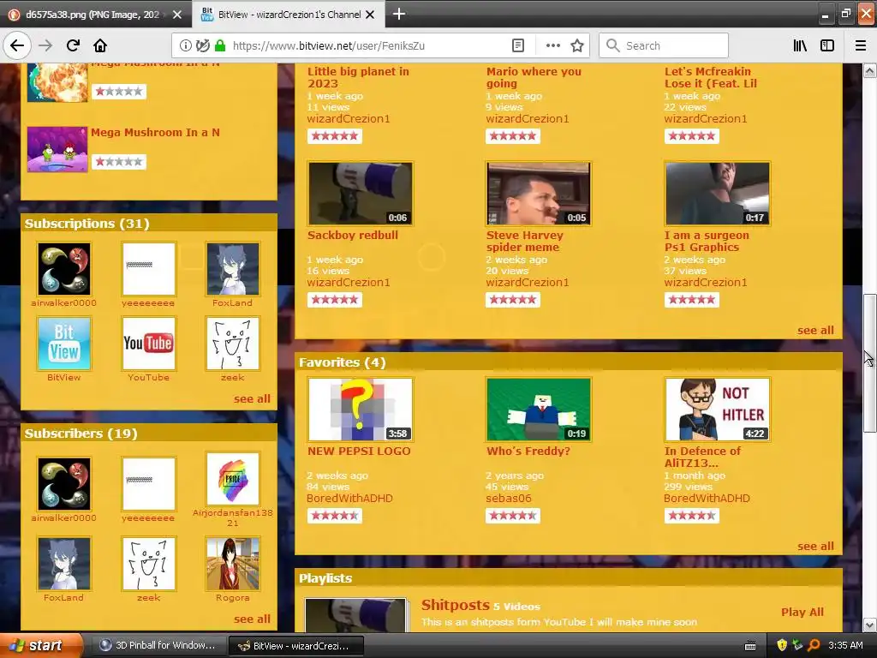The height and width of the screenshot is (658, 877).
Task: See all videos above Favorites section
Action: click(x=815, y=330)
